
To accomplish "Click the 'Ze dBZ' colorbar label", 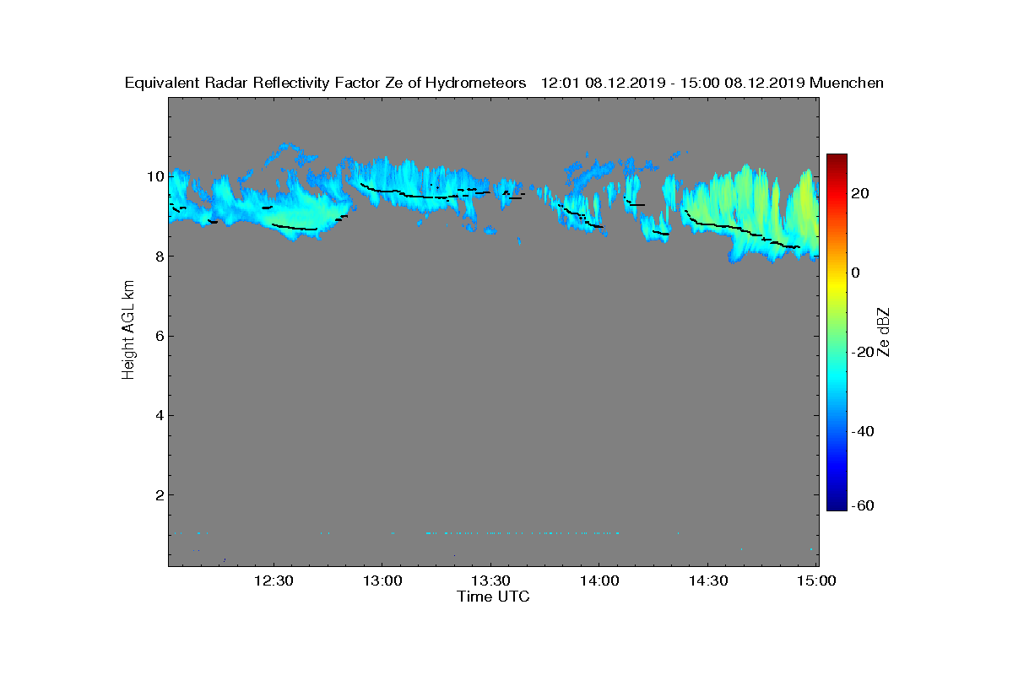I will pos(885,332).
